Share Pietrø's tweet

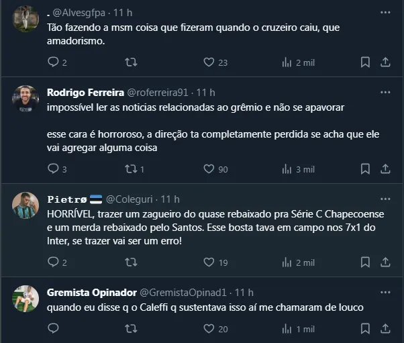pyautogui.click(x=386, y=263)
